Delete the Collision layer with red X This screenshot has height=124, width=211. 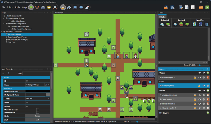pos(208,95)
